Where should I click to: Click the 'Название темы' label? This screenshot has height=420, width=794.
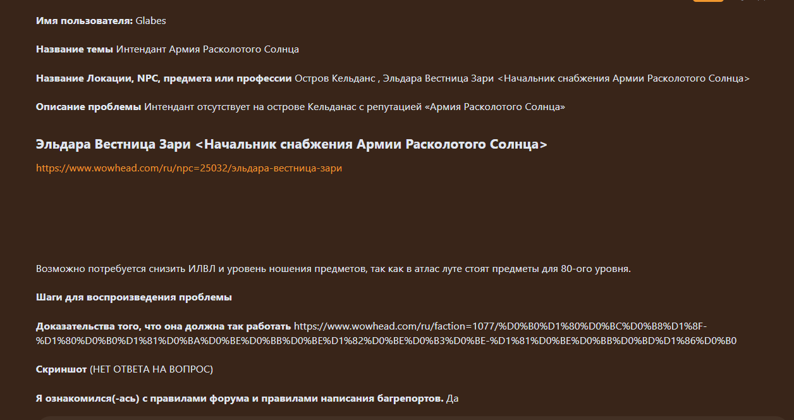(x=75, y=49)
